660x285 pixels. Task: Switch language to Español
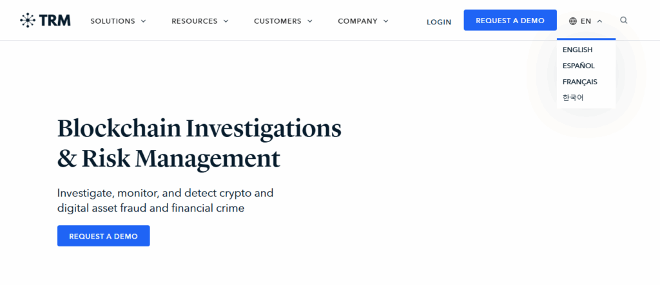[x=578, y=66]
